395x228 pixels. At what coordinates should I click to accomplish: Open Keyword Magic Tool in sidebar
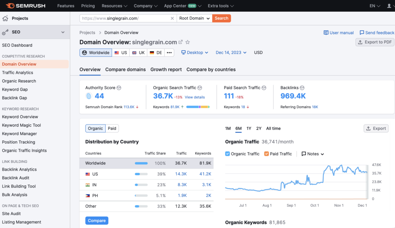pos(21,125)
